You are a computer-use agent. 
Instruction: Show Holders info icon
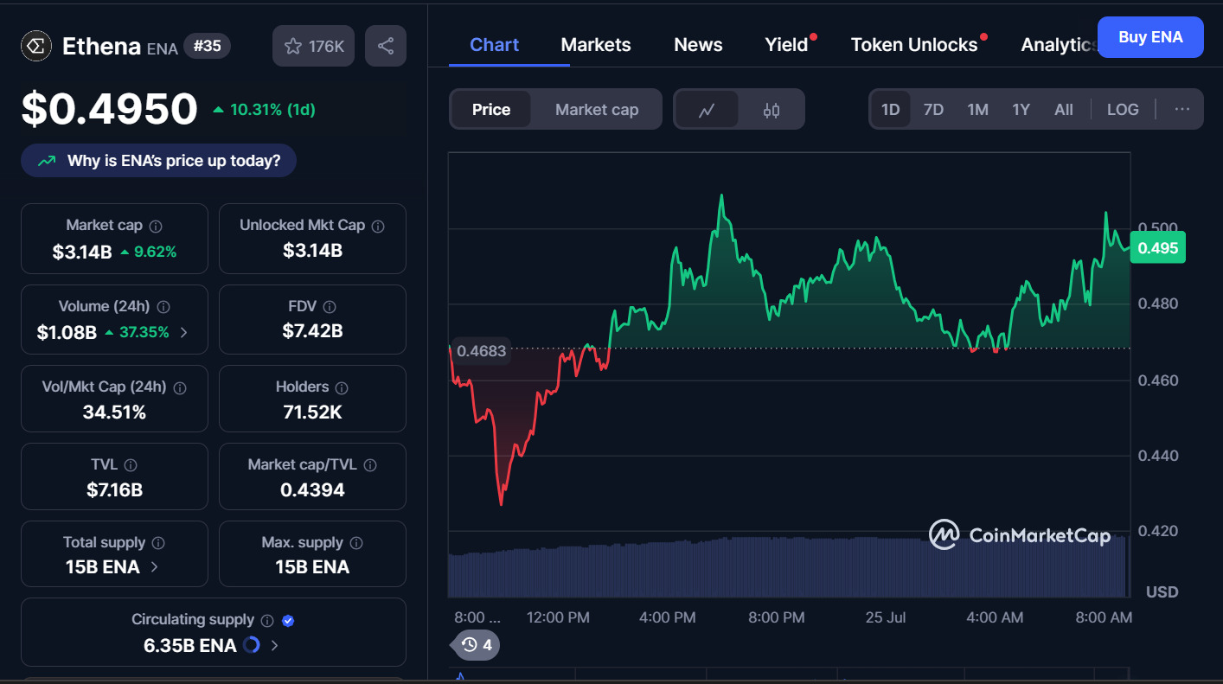(342, 387)
